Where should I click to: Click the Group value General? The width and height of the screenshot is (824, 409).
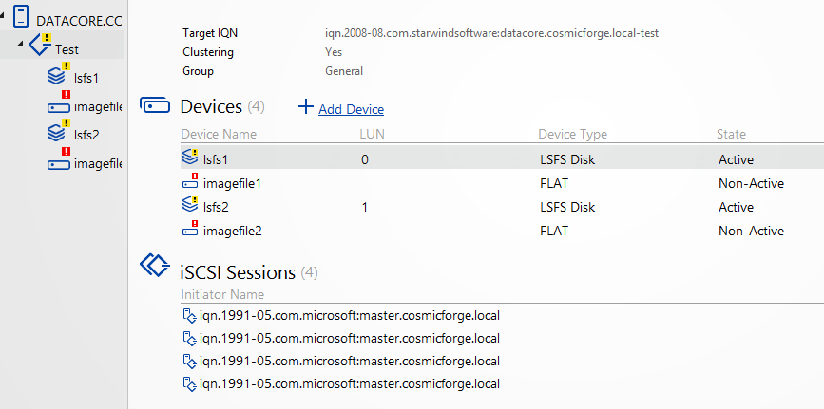point(344,71)
